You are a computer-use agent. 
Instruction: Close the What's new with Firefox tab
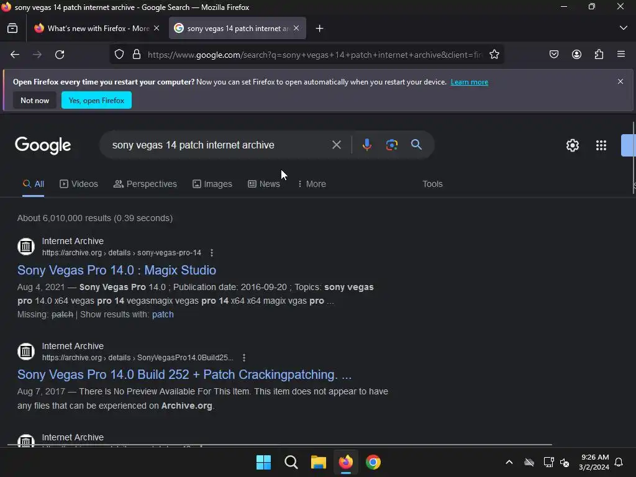coord(157,28)
